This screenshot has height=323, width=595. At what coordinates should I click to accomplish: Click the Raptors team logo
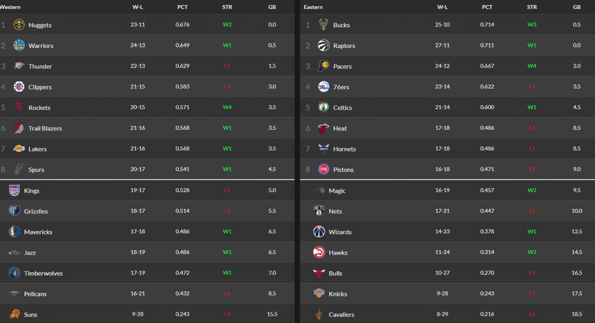[324, 46]
